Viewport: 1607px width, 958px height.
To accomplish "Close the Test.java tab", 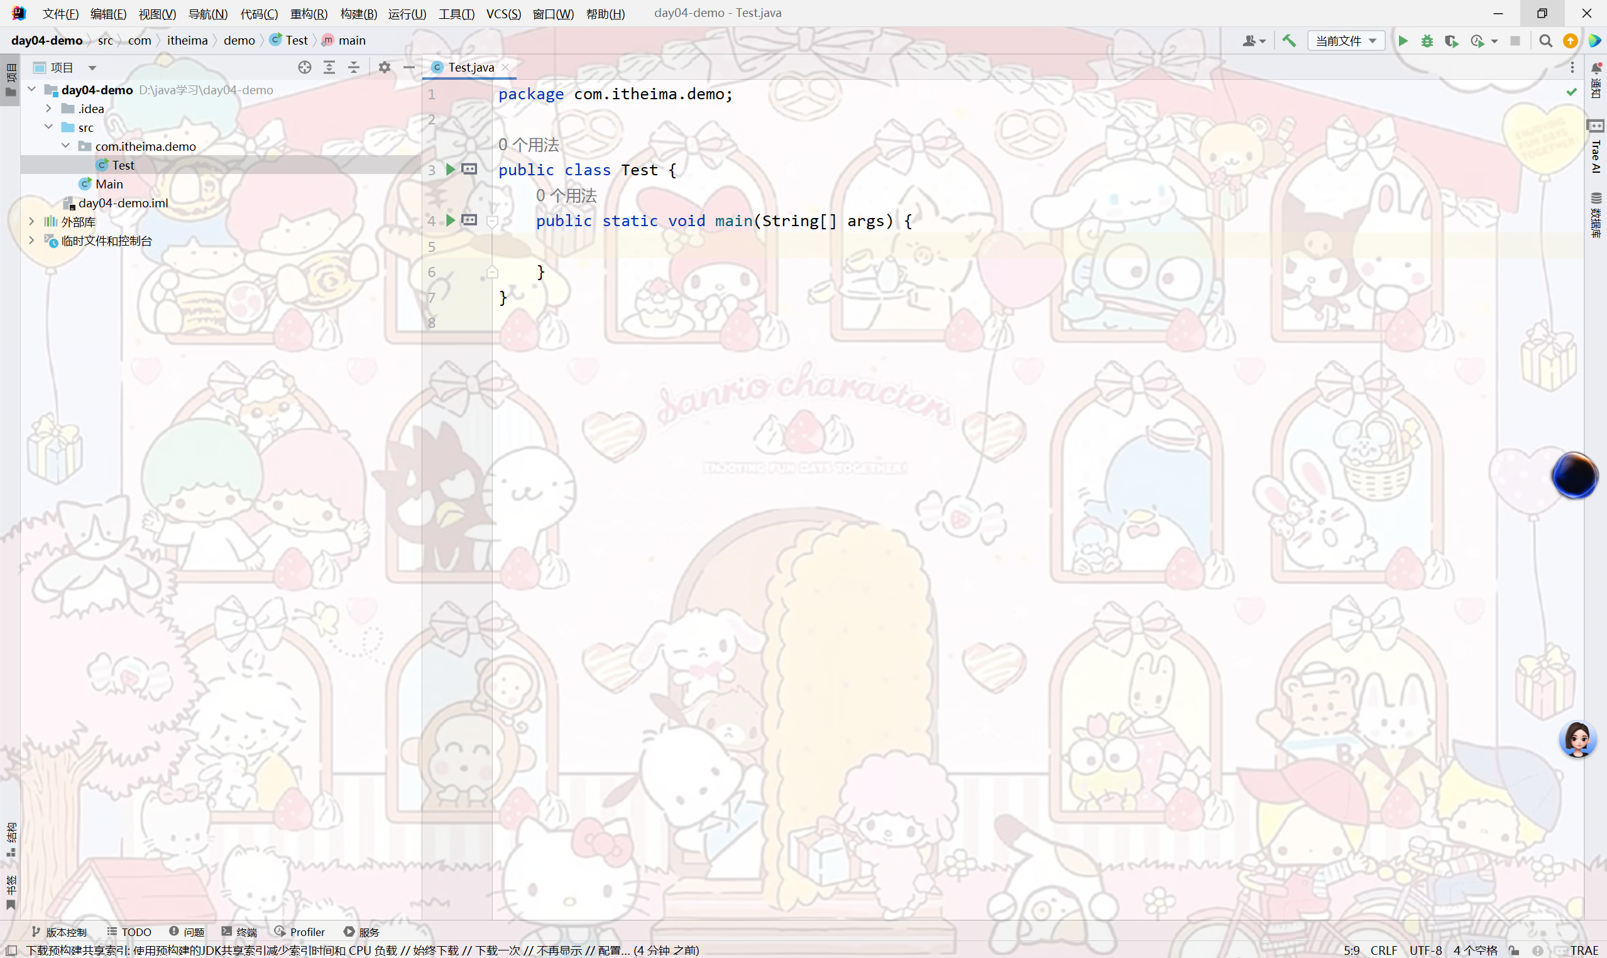I will coord(505,67).
